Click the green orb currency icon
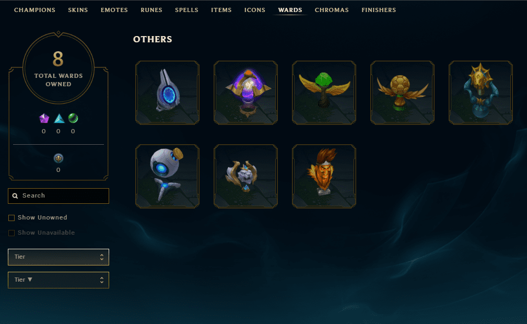Viewport: 527px width, 324px height. point(73,118)
